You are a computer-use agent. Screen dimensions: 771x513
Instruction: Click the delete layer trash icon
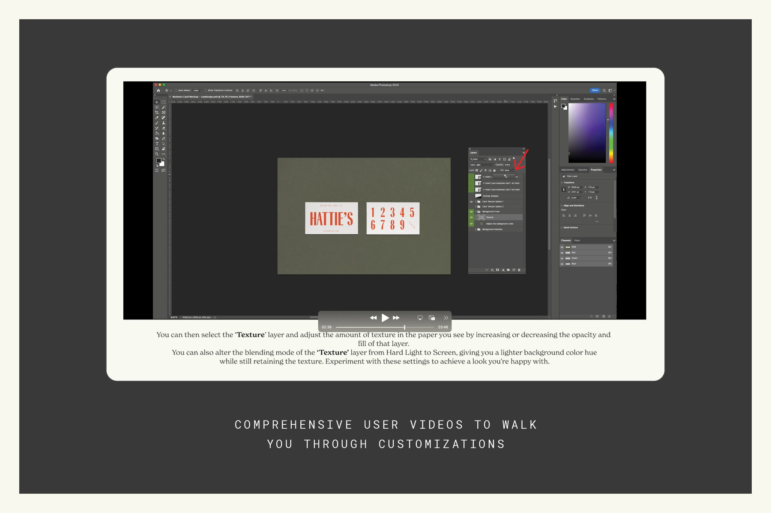pos(519,270)
